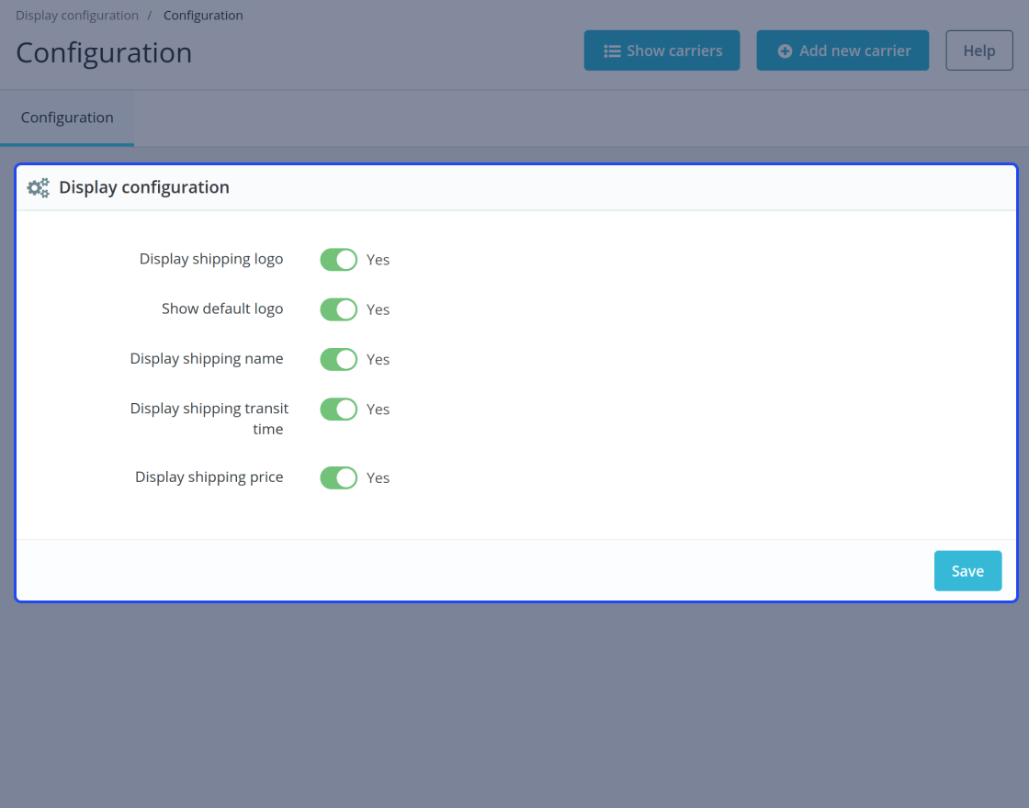Click the Show default logo label
Image resolution: width=1029 pixels, height=808 pixels.
(x=222, y=309)
